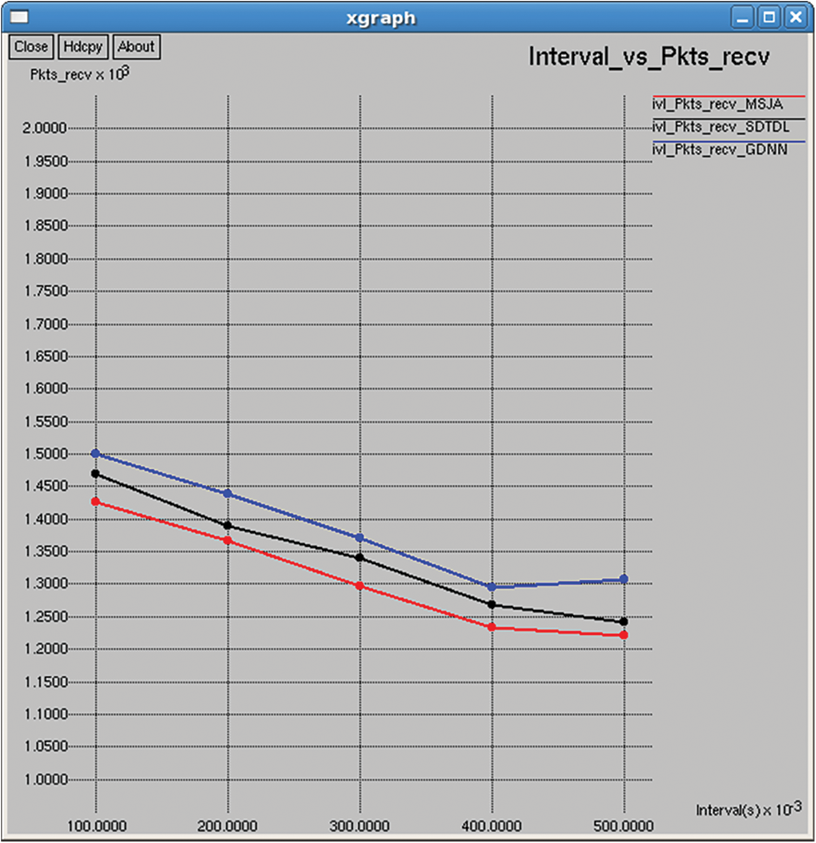816x843 pixels.
Task: Click the Interval_vs_Pkts_recv graph title
Action: (648, 57)
